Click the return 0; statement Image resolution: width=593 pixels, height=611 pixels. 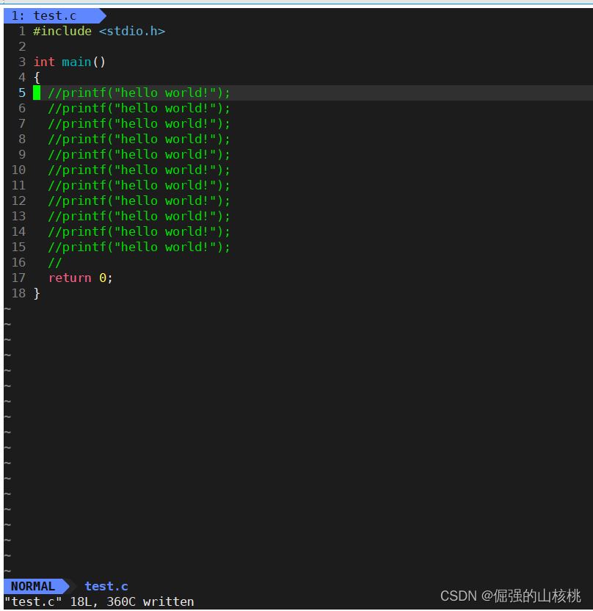point(81,278)
